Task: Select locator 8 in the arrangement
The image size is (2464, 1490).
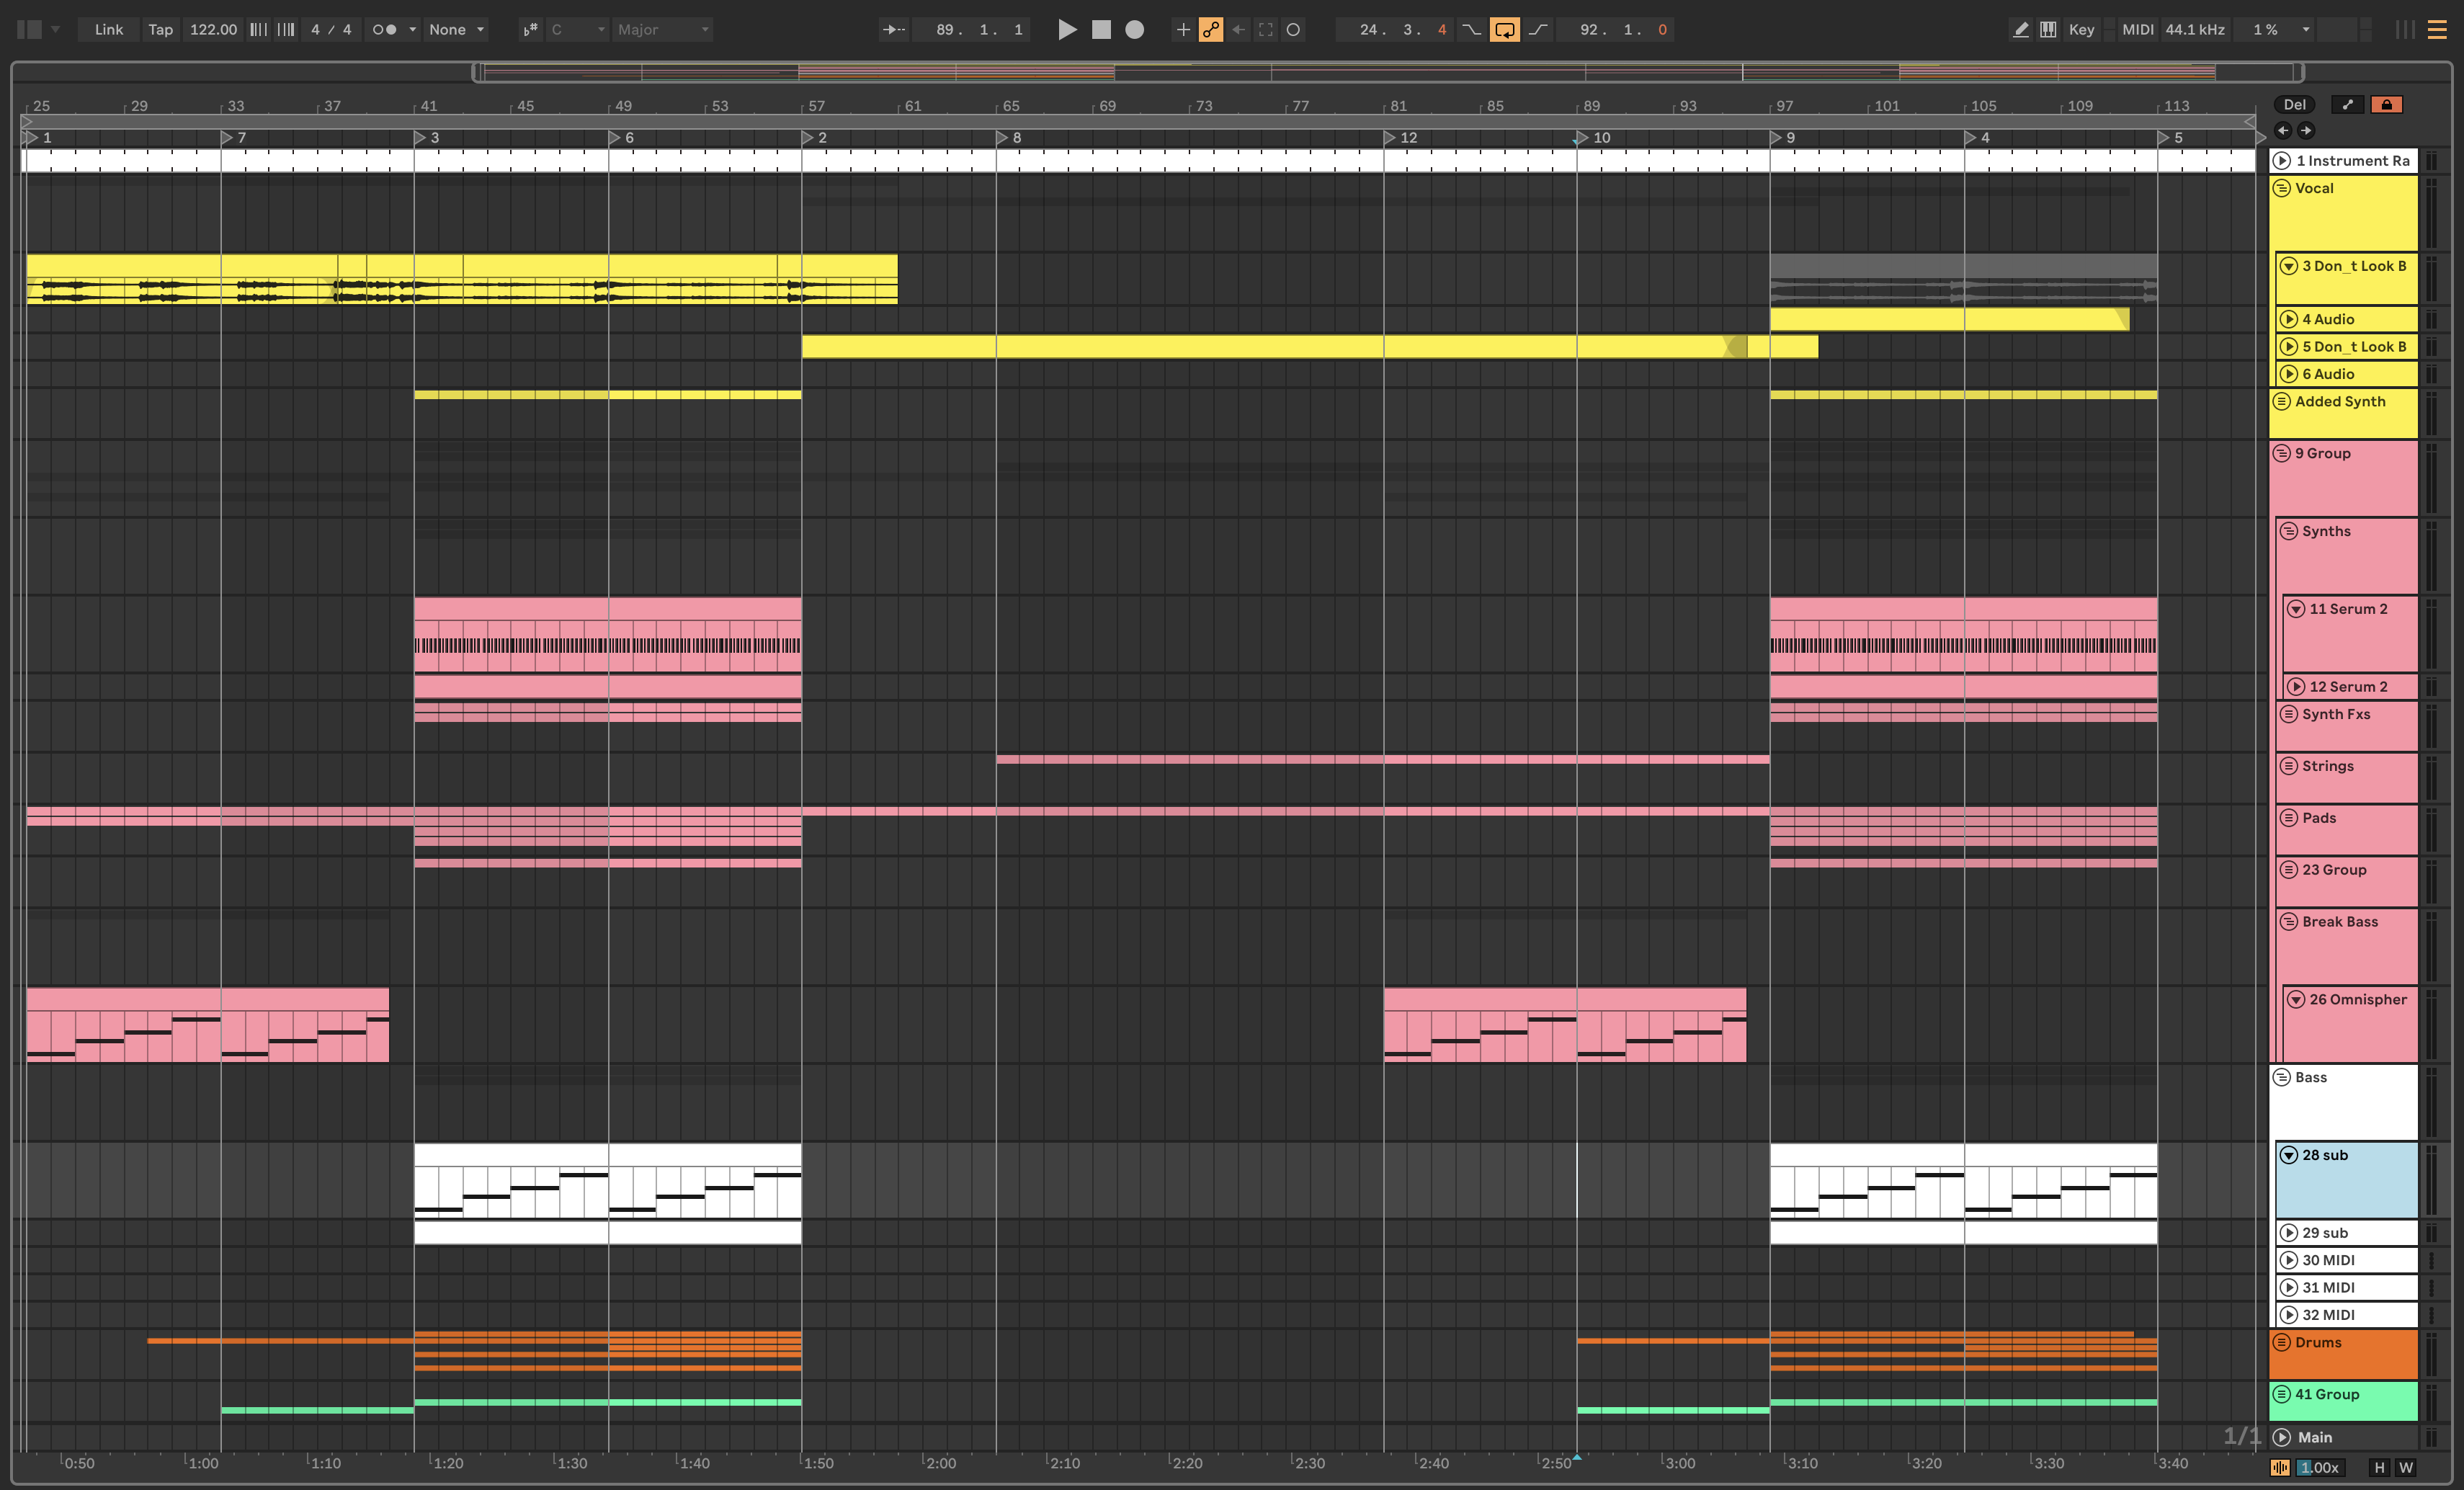Action: 1004,138
